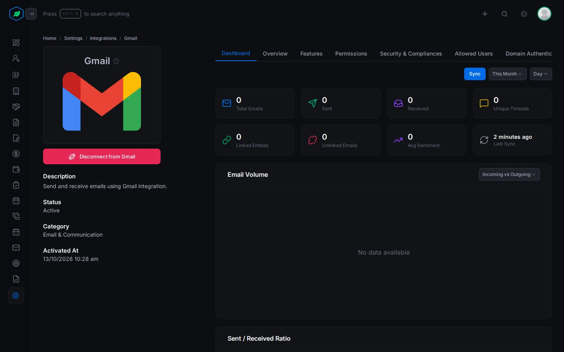Viewport: 564px width, 352px height.
Task: Go to Home breadcrumb link
Action: point(50,38)
